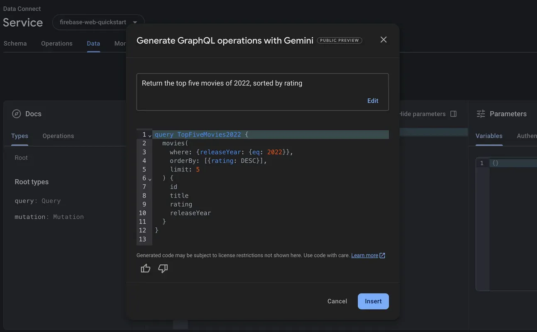Click the movies( line in code
The width and height of the screenshot is (537, 332).
175,143
